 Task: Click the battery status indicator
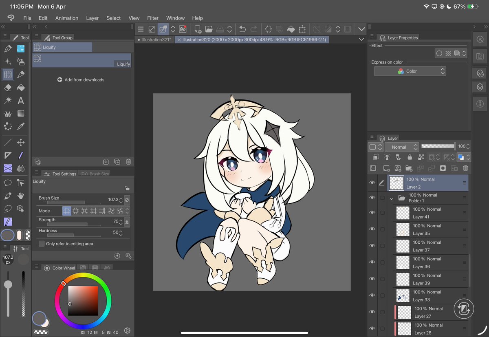coord(473,7)
